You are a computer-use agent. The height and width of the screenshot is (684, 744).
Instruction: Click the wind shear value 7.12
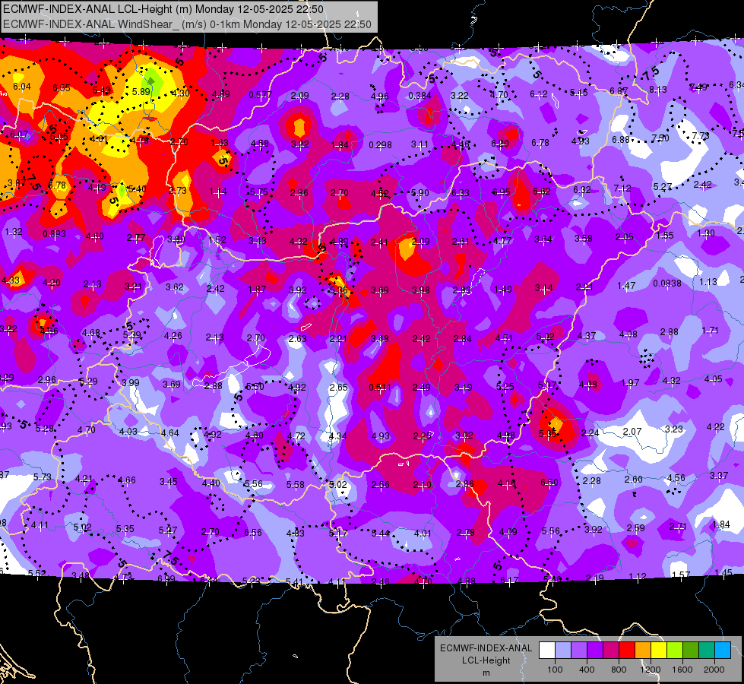point(622,188)
